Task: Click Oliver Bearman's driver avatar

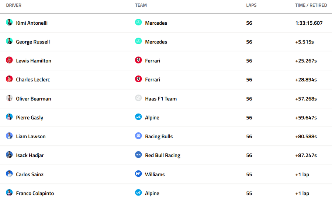Action: (9, 98)
